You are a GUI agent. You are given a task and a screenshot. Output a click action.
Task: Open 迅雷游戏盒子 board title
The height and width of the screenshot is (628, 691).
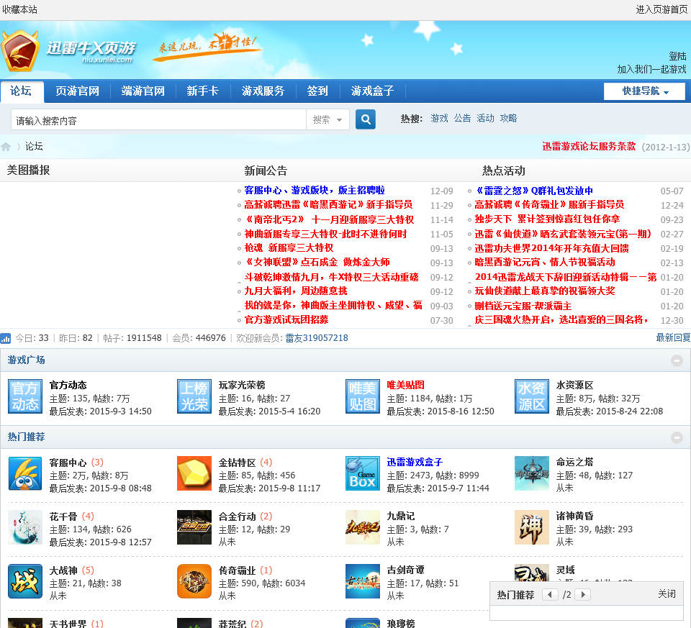point(415,462)
